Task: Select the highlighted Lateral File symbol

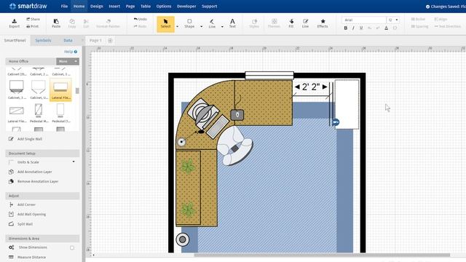Action: point(60,90)
